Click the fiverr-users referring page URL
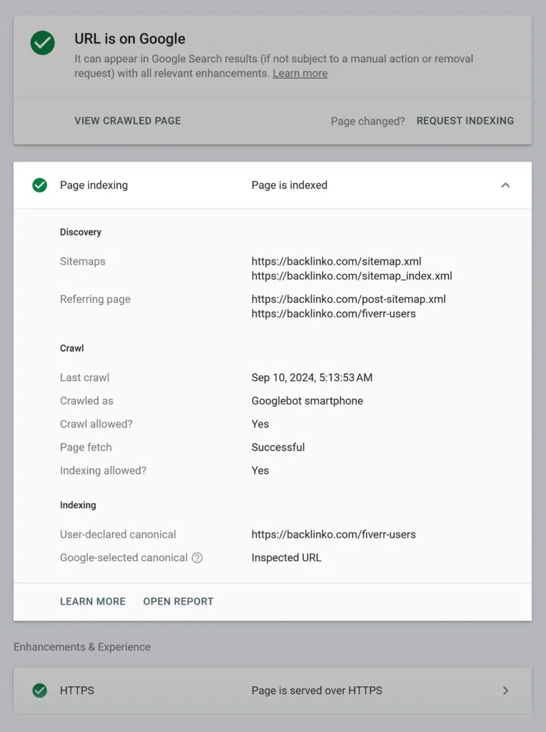The height and width of the screenshot is (732, 546). click(x=333, y=313)
